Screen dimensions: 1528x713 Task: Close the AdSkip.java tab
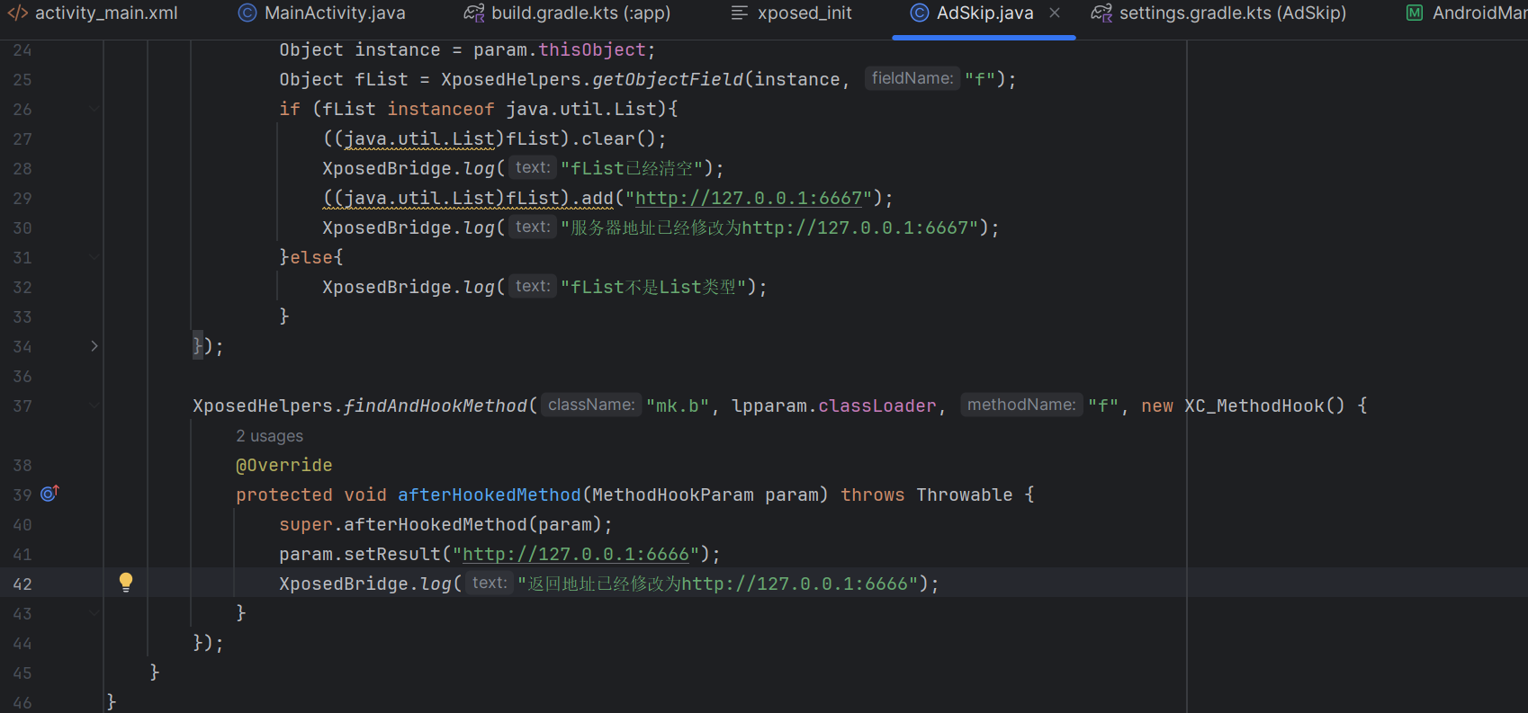point(1055,13)
